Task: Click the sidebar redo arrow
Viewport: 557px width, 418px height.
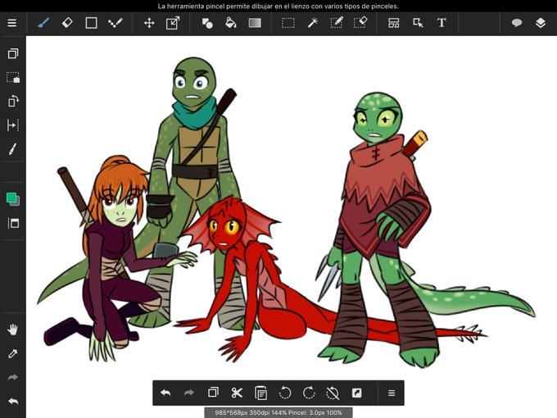Action: click(13, 377)
